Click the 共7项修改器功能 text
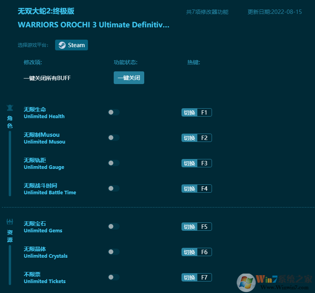 (x=207, y=12)
